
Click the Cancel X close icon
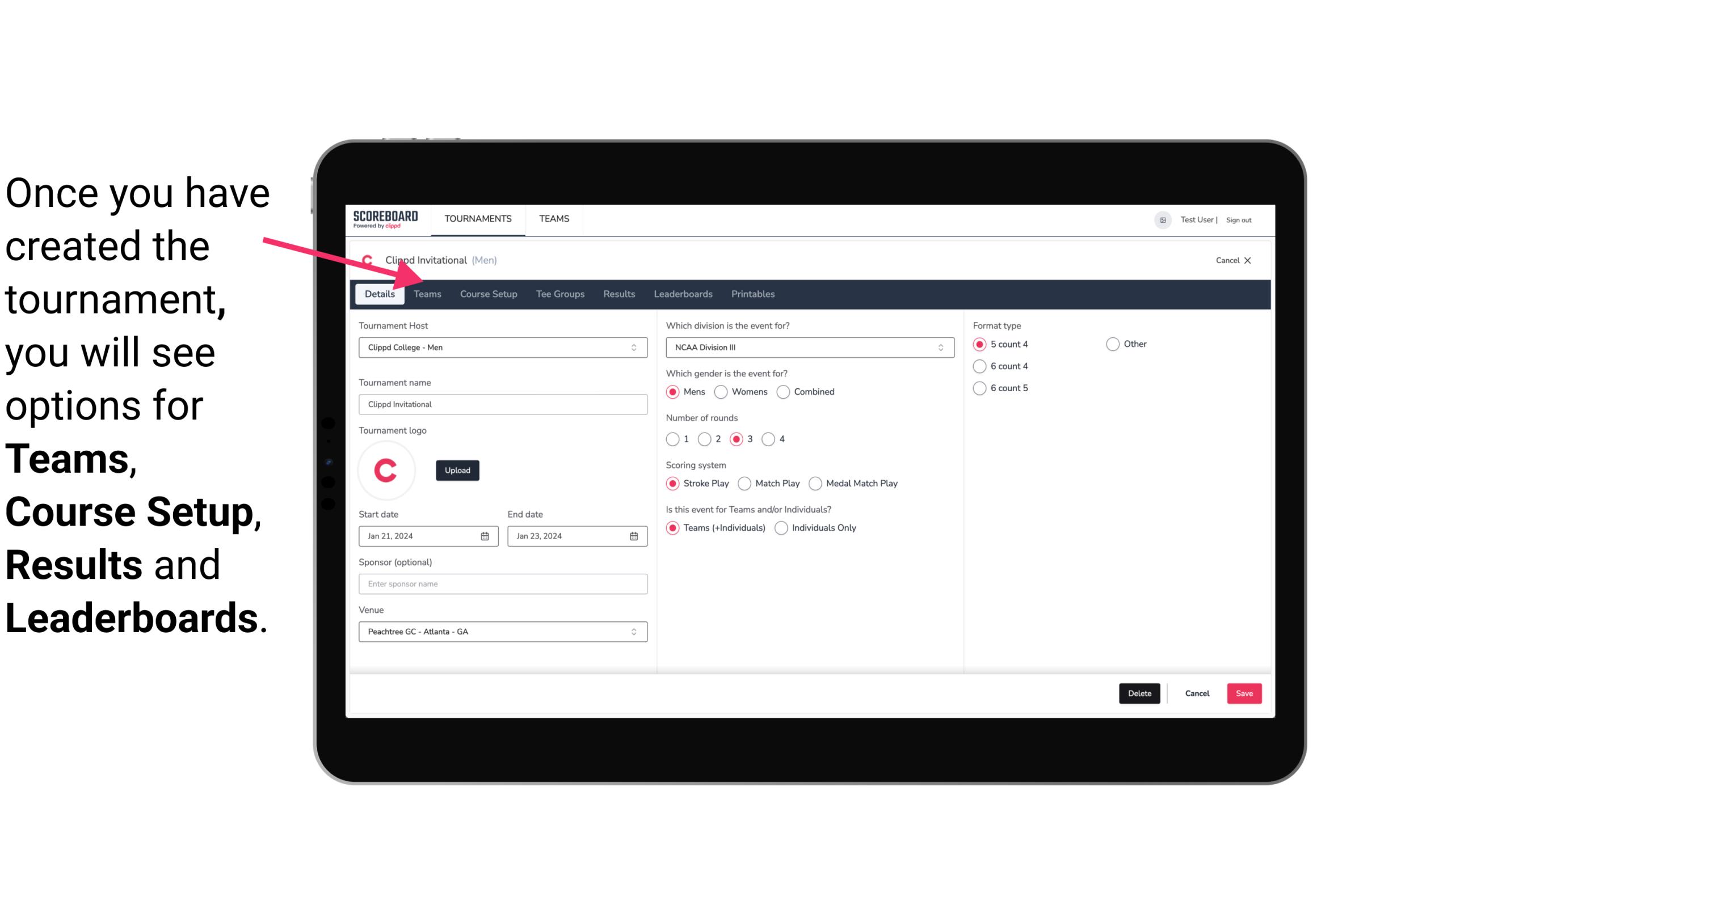pyautogui.click(x=1247, y=260)
